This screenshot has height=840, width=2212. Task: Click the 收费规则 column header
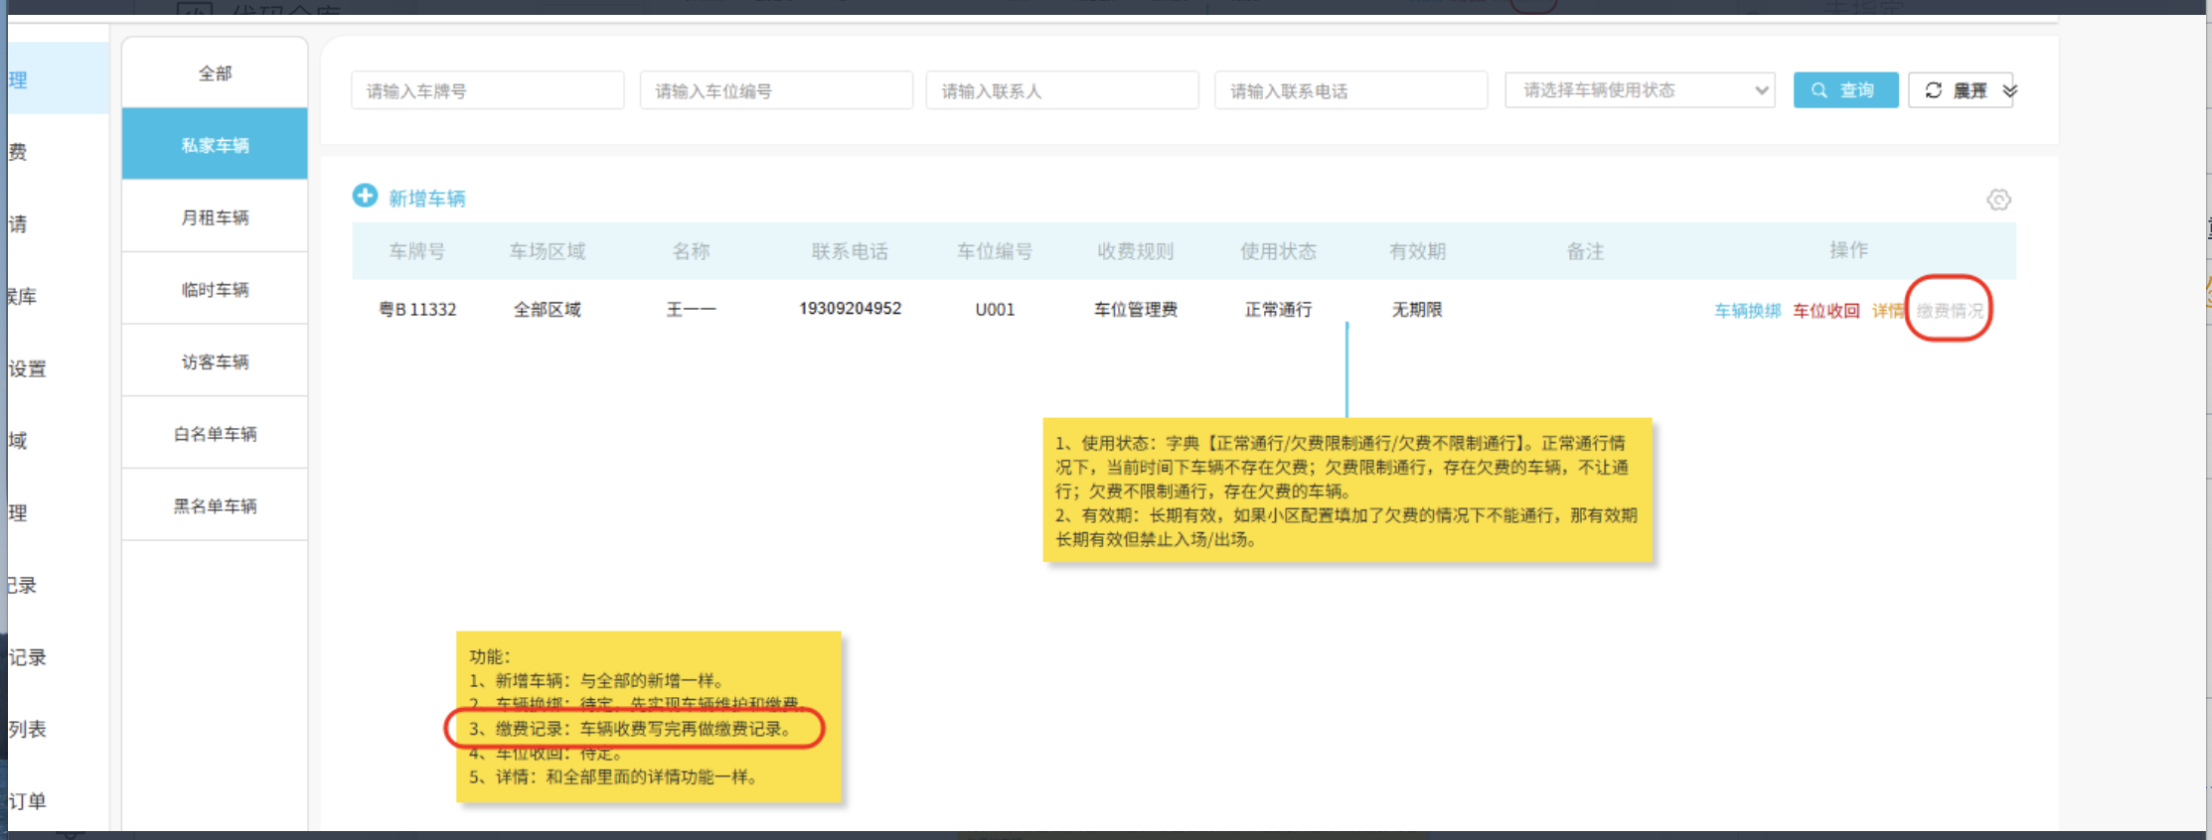[x=1135, y=251]
